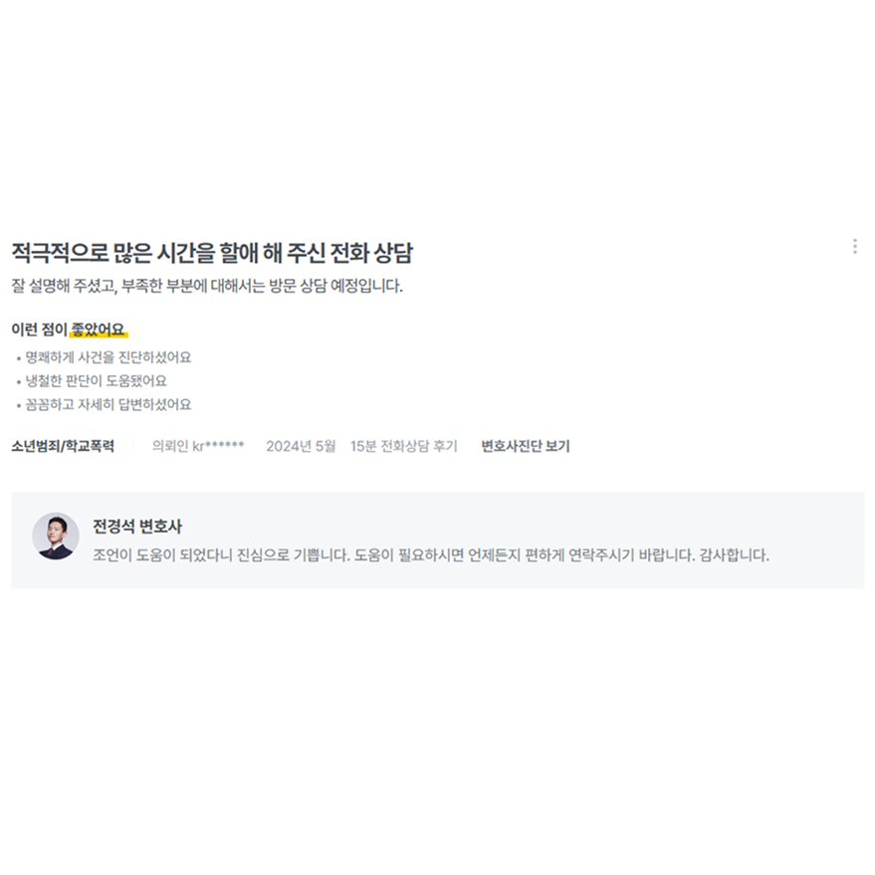Click the lawyer's profile photo
This screenshot has height=875, width=875.
(55, 536)
